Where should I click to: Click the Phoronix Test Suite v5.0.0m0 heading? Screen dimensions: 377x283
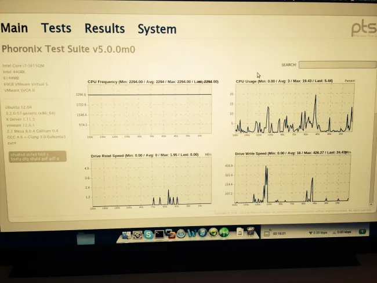[x=68, y=49]
